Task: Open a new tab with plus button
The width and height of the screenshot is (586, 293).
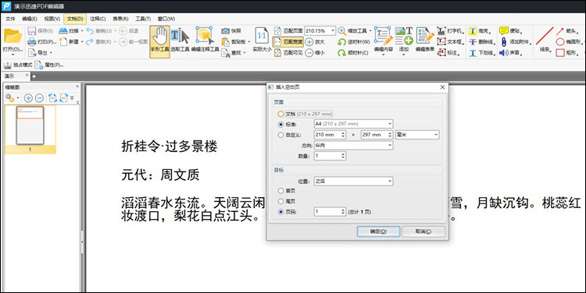Action: coord(34,76)
